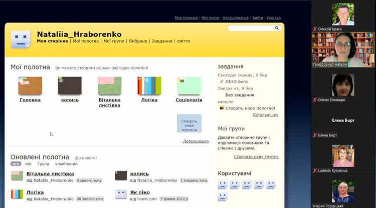Select the мій filter for updated canvases
This screenshot has width=376, height=208.
tap(28, 164)
